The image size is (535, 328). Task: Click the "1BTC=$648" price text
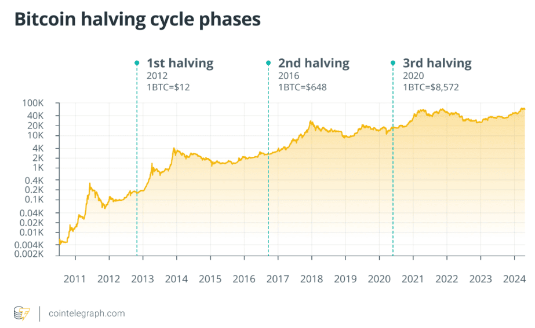click(x=303, y=88)
